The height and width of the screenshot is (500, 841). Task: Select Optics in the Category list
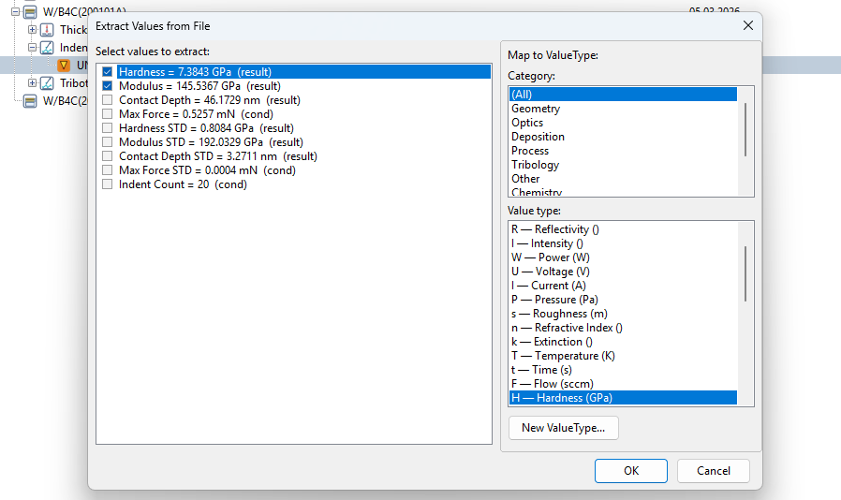527,123
